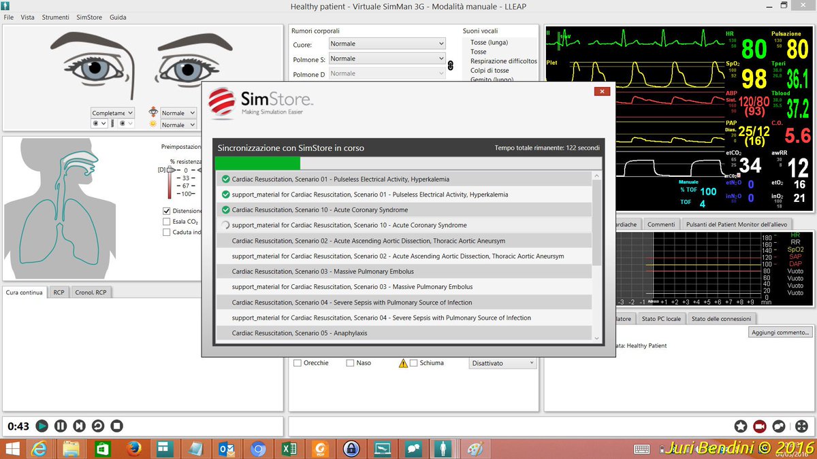The width and height of the screenshot is (817, 459).
Task: Start the simulation with the play button
Action: tap(42, 426)
